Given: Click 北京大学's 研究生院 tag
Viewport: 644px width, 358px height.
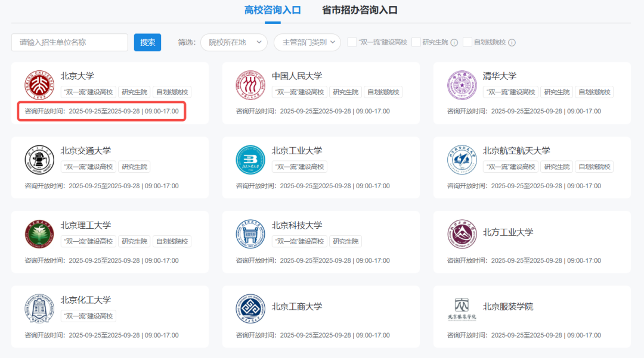Looking at the screenshot, I should (134, 92).
